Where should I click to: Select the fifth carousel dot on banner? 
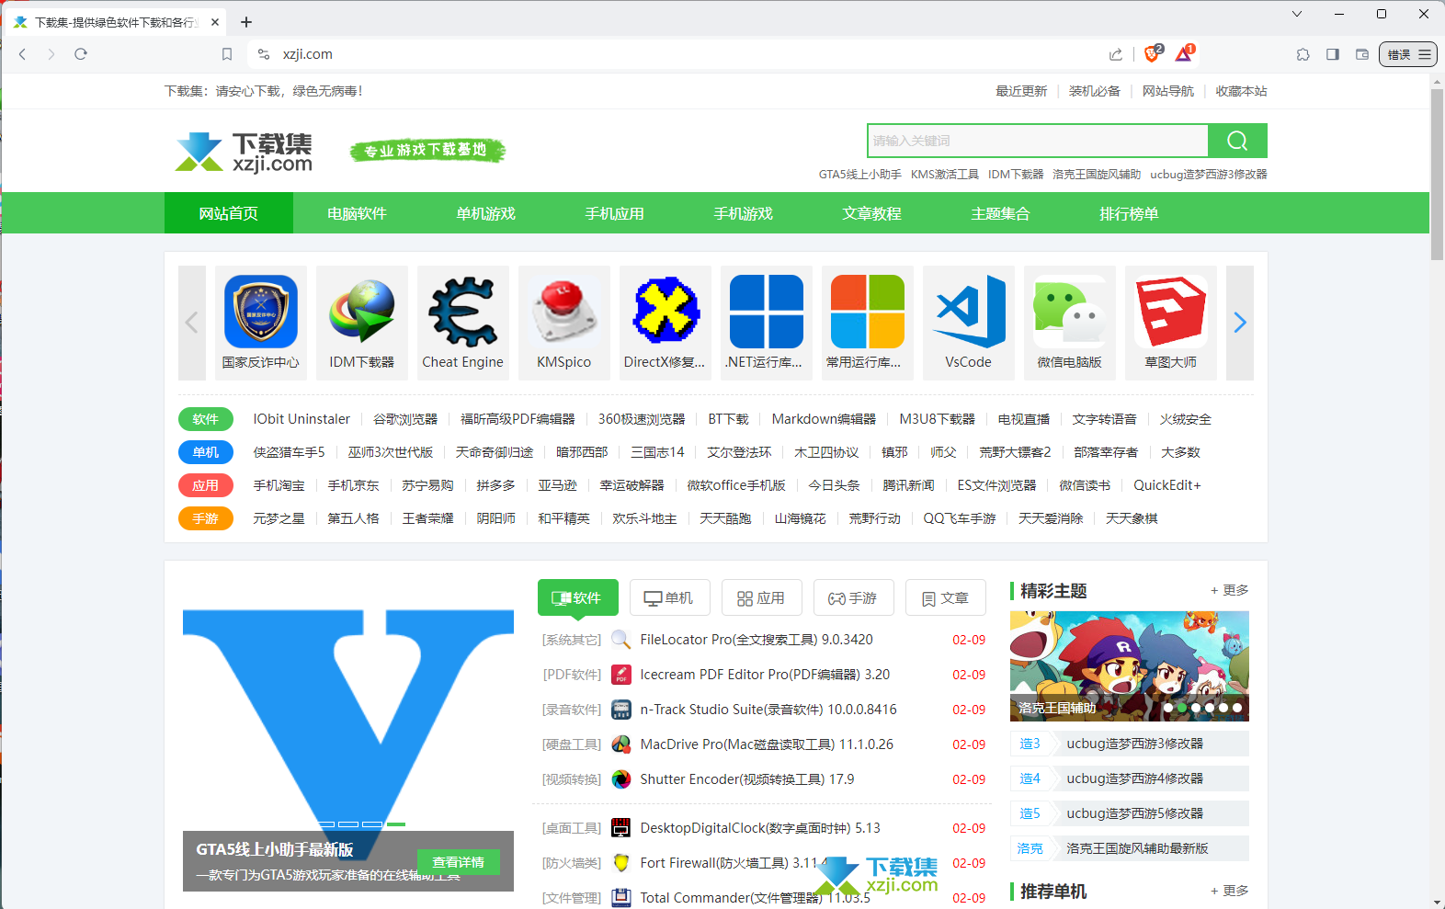click(x=1223, y=708)
